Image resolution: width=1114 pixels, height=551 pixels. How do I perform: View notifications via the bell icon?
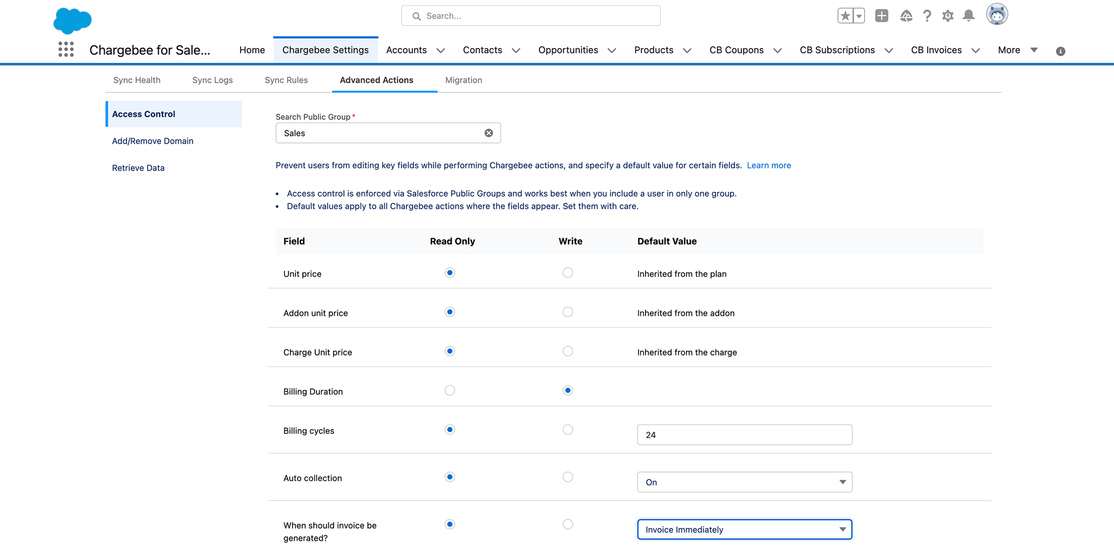click(968, 15)
